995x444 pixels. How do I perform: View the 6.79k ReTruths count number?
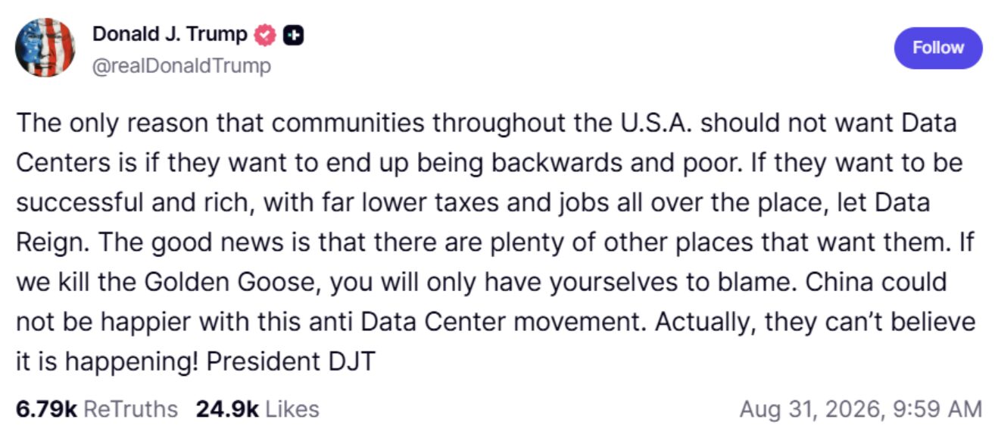46,410
